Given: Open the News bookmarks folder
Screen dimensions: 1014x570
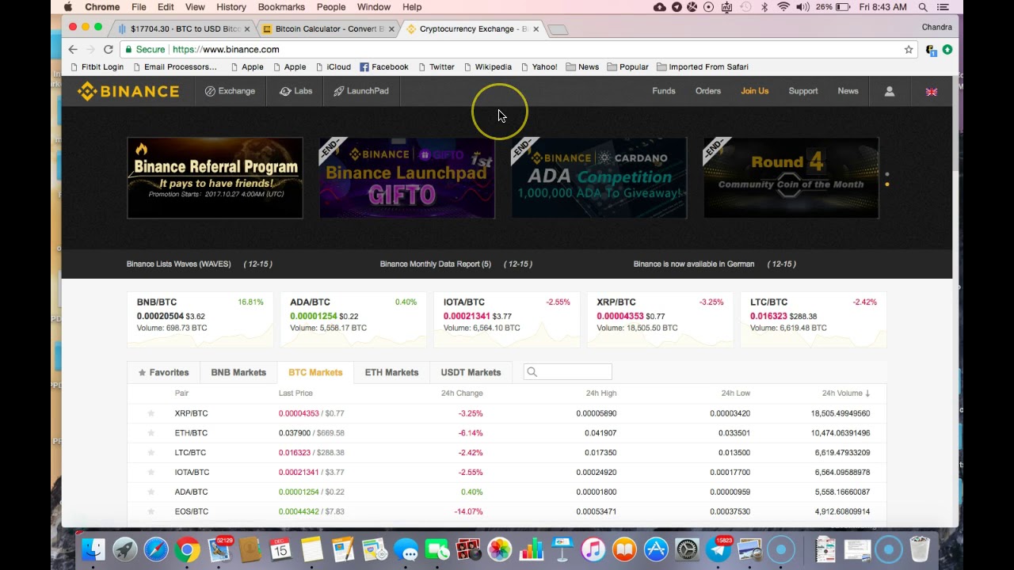Looking at the screenshot, I should (582, 67).
